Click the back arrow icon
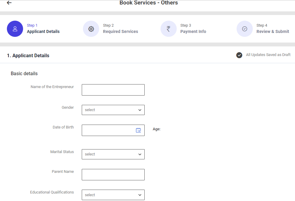 coord(9,3)
